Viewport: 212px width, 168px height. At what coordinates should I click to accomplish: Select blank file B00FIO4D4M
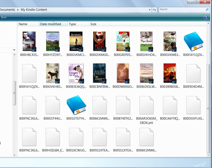click(193, 76)
